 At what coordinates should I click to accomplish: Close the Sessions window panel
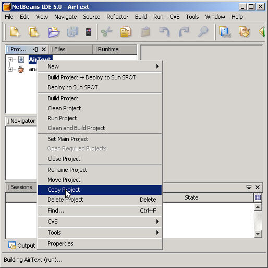pos(258,188)
